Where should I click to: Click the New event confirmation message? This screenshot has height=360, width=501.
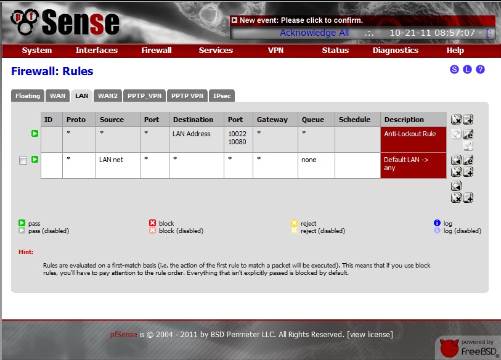coord(301,20)
